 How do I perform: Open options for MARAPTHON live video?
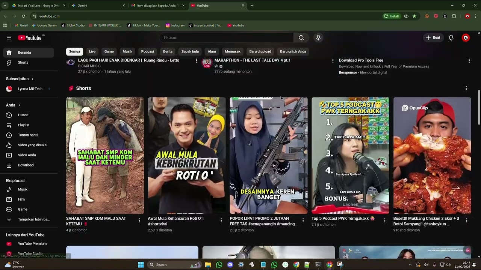333,61
